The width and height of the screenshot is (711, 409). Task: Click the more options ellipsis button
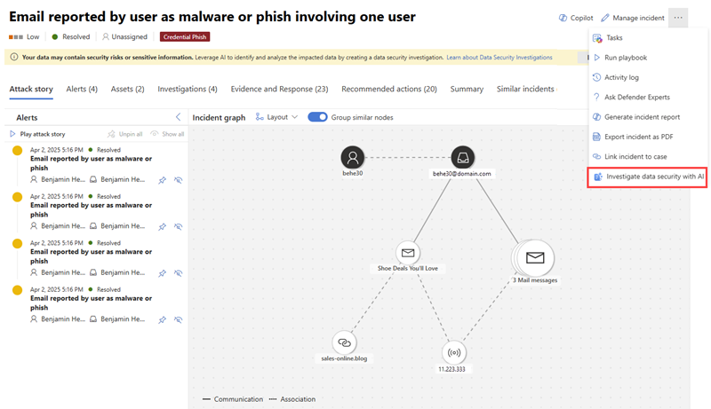pyautogui.click(x=678, y=17)
